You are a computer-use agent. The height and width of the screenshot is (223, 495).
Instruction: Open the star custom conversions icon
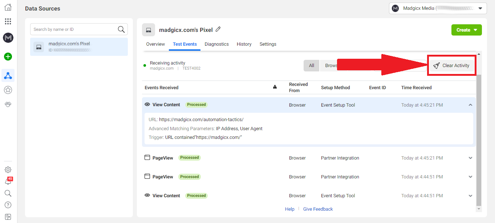(x=8, y=90)
